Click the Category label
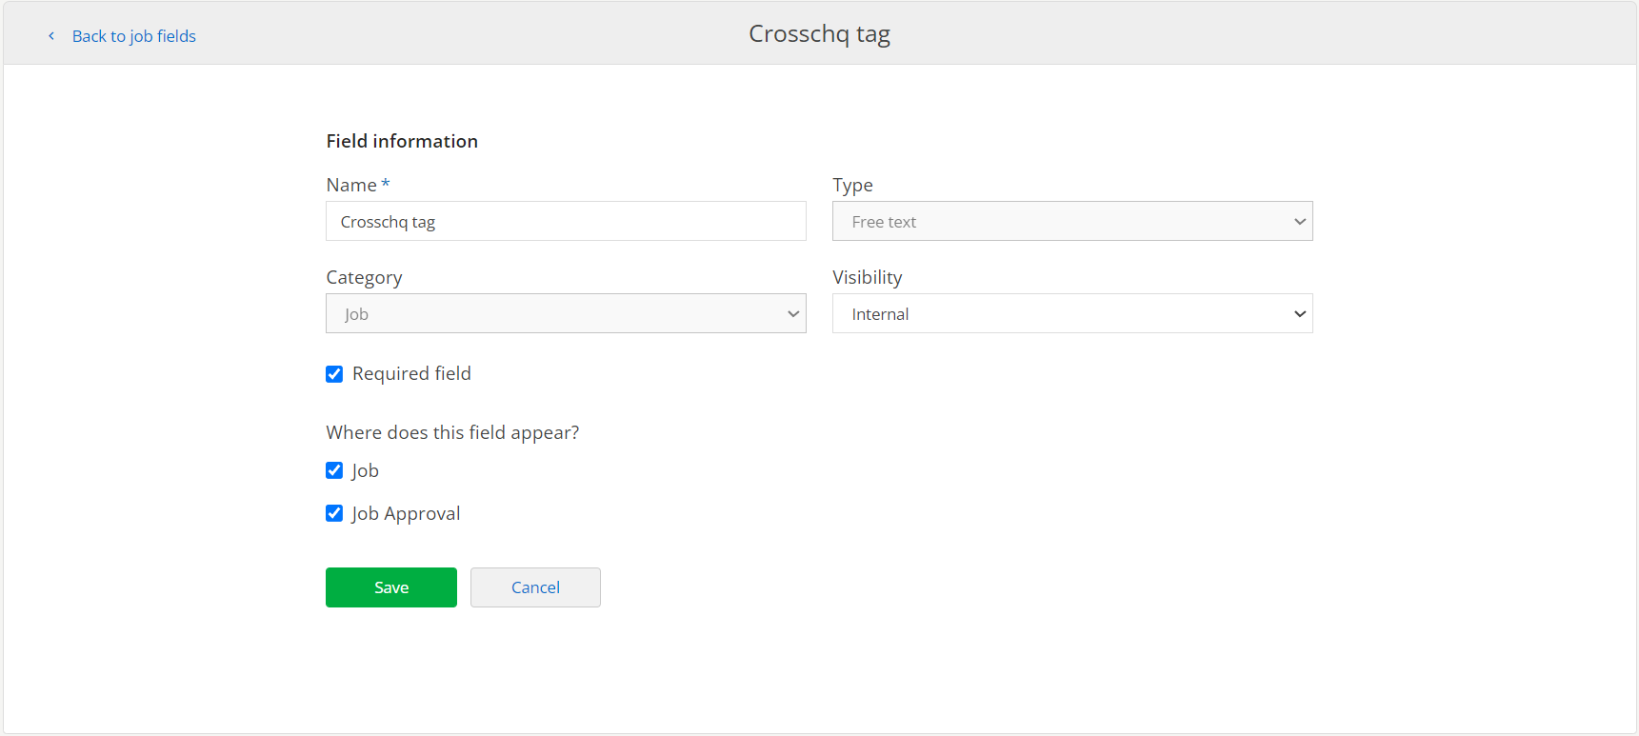The width and height of the screenshot is (1639, 736). [364, 277]
